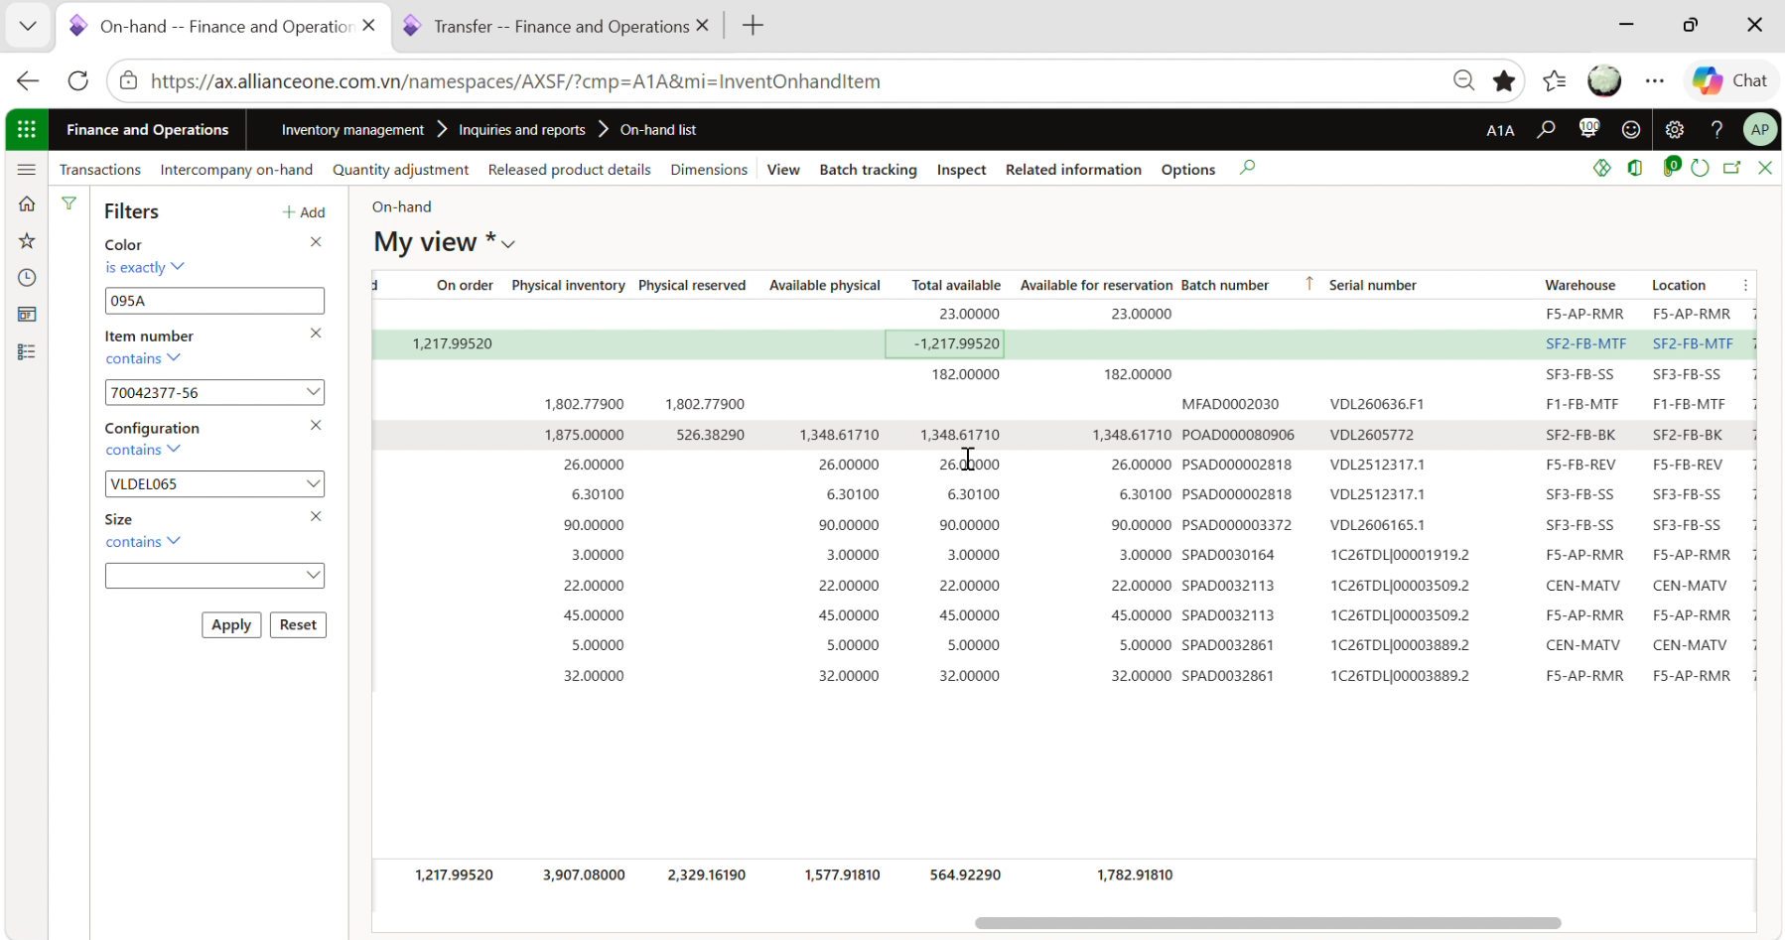
Task: Add a new filter field
Action: point(304,212)
